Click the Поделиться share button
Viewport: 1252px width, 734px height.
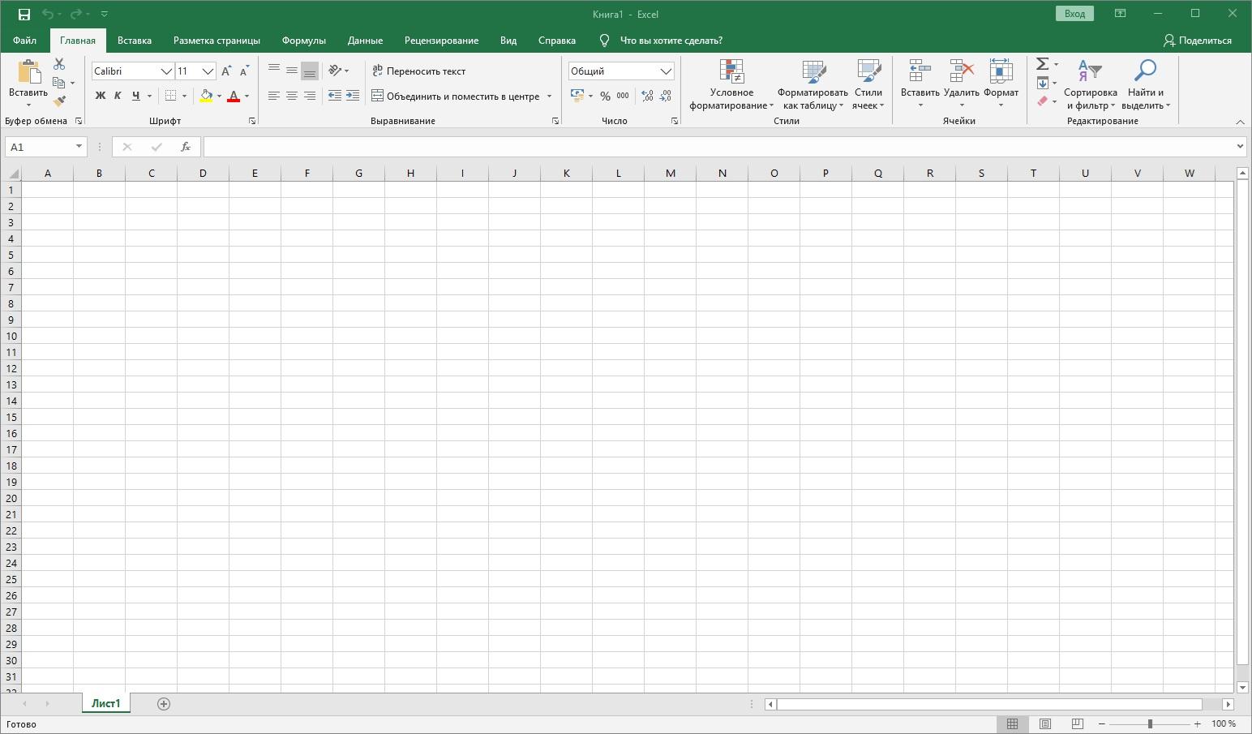pos(1197,41)
